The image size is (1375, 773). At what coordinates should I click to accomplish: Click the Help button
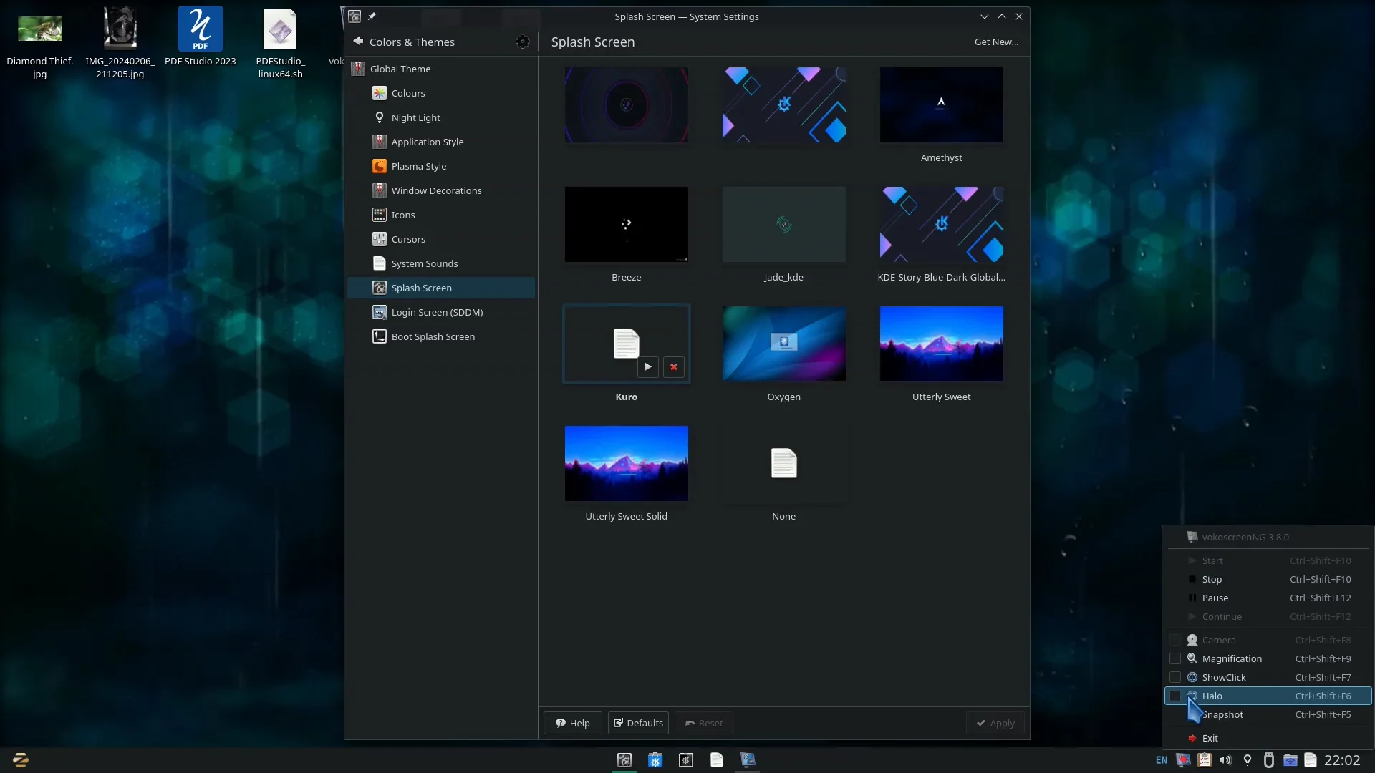(572, 723)
